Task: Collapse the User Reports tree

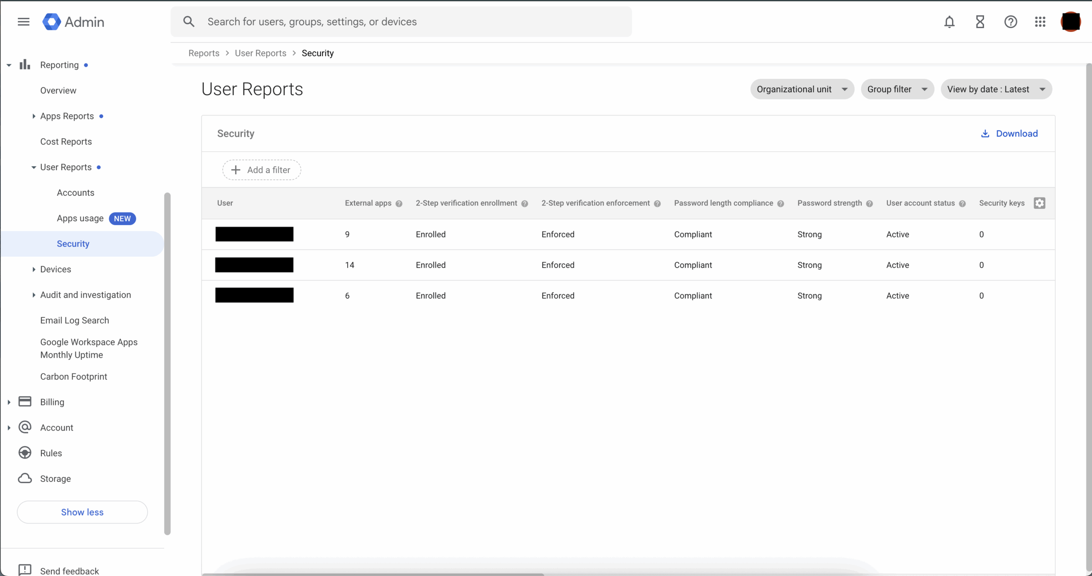Action: point(34,168)
